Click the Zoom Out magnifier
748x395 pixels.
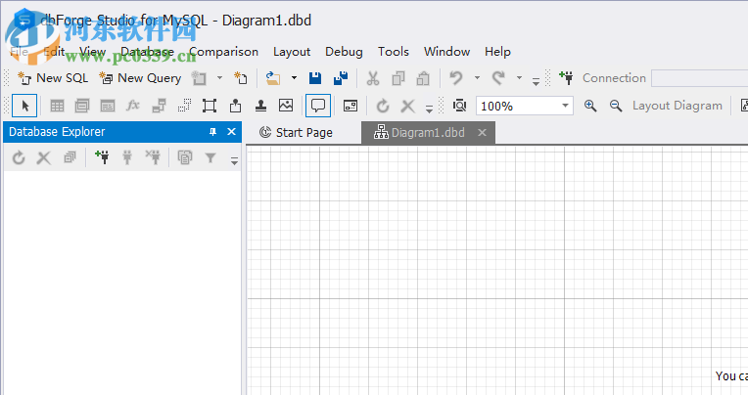pos(616,106)
